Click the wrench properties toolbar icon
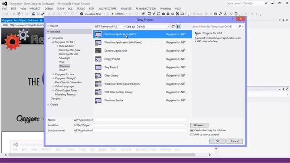290x163 pixels. point(154,14)
